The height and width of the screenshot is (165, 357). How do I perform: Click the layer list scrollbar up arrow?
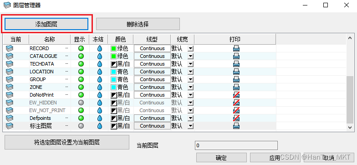350,38
